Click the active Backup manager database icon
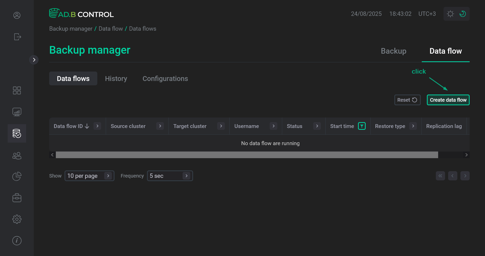The image size is (485, 256). [x=17, y=133]
